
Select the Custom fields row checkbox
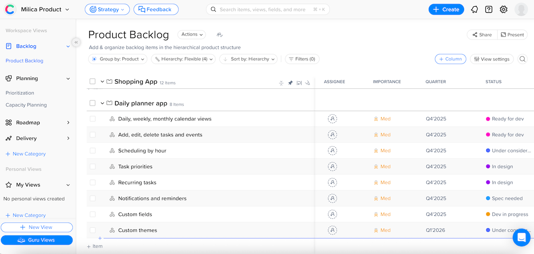[93, 214]
